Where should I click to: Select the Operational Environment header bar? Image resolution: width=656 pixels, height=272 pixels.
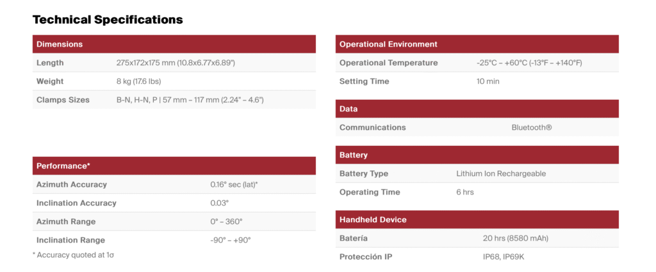[x=388, y=44]
